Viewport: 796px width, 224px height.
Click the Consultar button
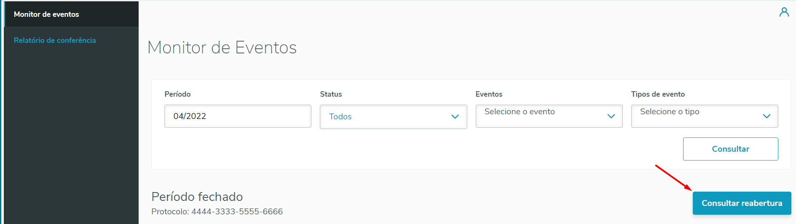click(x=730, y=149)
